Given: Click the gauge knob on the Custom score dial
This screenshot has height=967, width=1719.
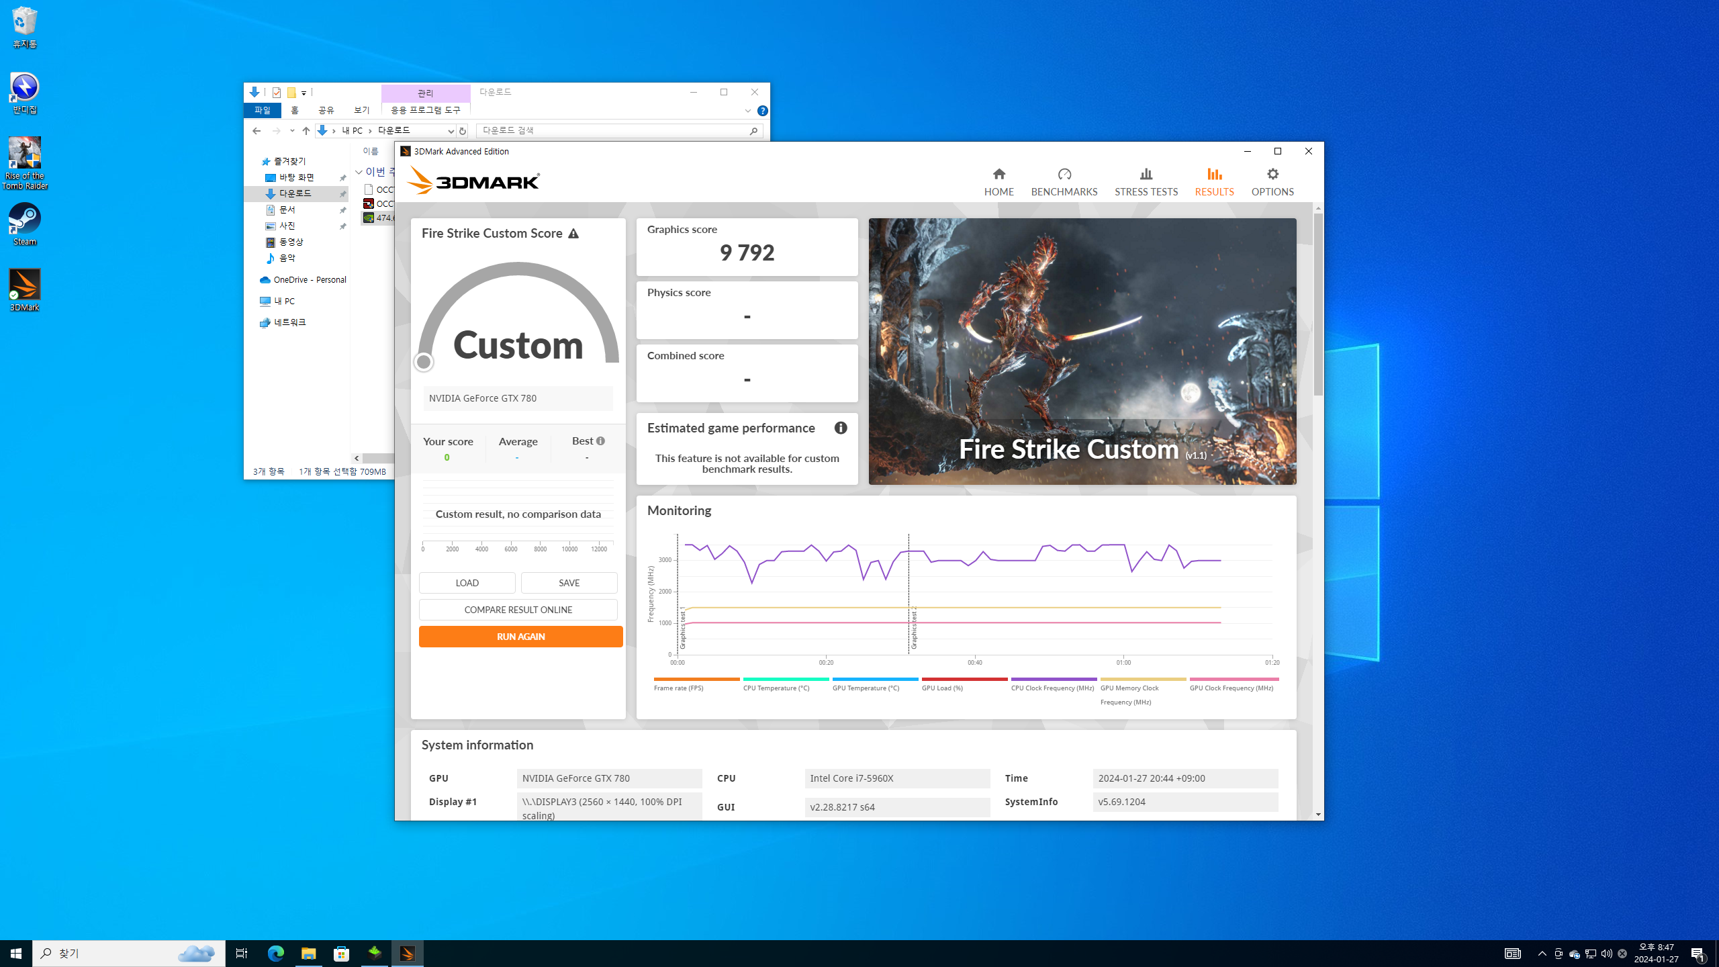Looking at the screenshot, I should coord(424,363).
